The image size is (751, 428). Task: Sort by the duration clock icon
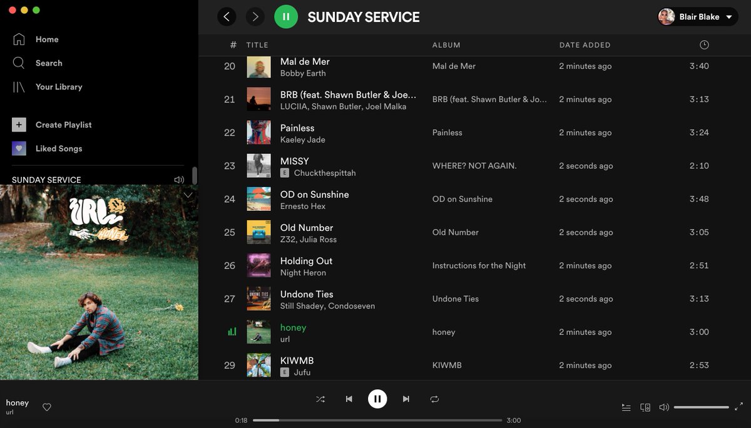(704, 45)
